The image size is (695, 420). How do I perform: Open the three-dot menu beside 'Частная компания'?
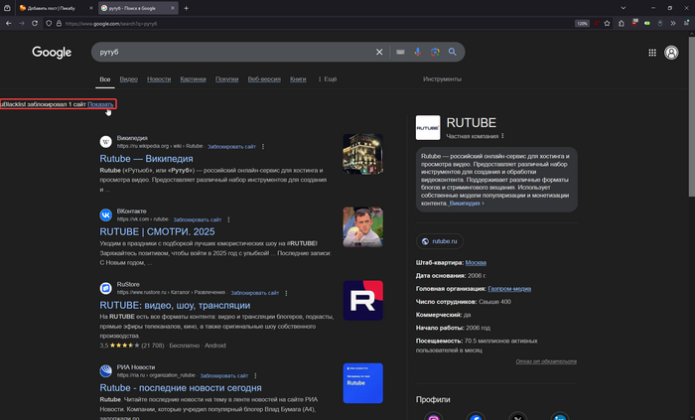click(x=502, y=136)
